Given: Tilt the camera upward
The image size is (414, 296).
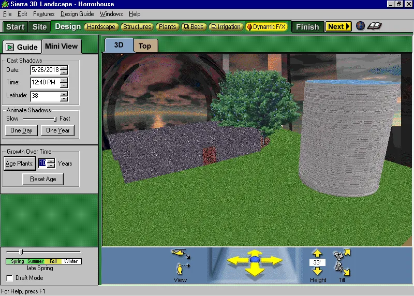Looking at the screenshot, I should click(x=342, y=255).
